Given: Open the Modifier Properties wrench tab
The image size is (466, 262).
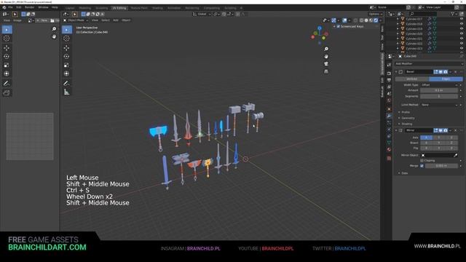Looking at the screenshot, I should click(389, 116).
